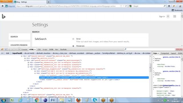Screen dimensions: 183x103
Task: Expand the div id region-section node
Action: click(22, 95)
